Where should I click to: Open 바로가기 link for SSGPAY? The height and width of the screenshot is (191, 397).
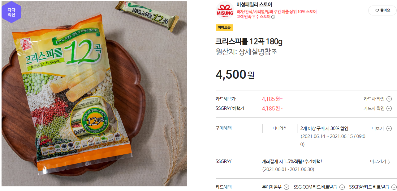(x=380, y=161)
